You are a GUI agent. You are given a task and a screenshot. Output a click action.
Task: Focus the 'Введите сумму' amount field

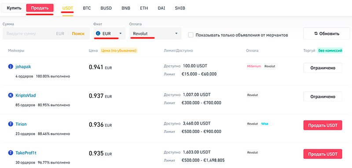click(x=29, y=34)
